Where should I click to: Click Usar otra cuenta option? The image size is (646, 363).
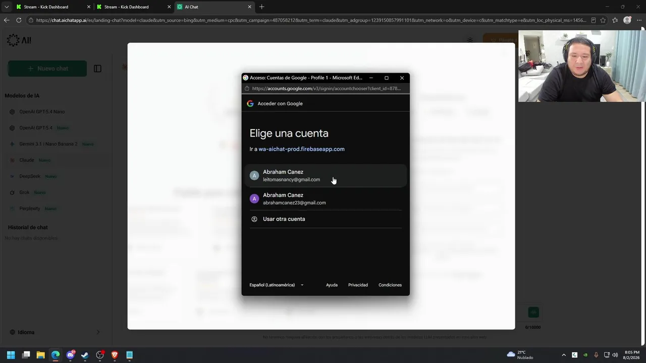(326, 219)
